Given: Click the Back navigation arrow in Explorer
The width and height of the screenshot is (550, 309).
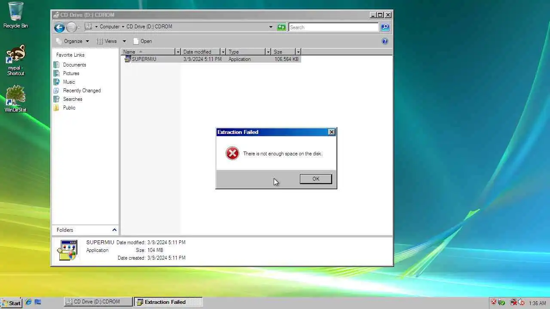Looking at the screenshot, I should [59, 27].
